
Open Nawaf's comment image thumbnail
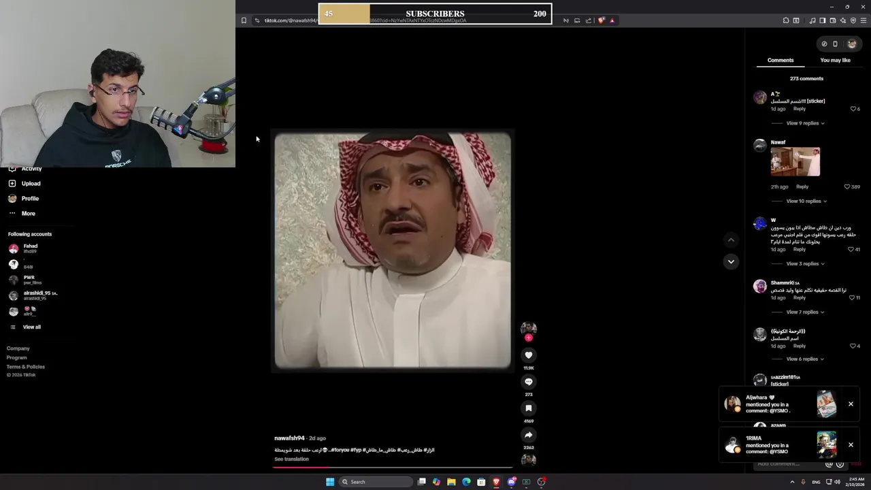point(795,162)
